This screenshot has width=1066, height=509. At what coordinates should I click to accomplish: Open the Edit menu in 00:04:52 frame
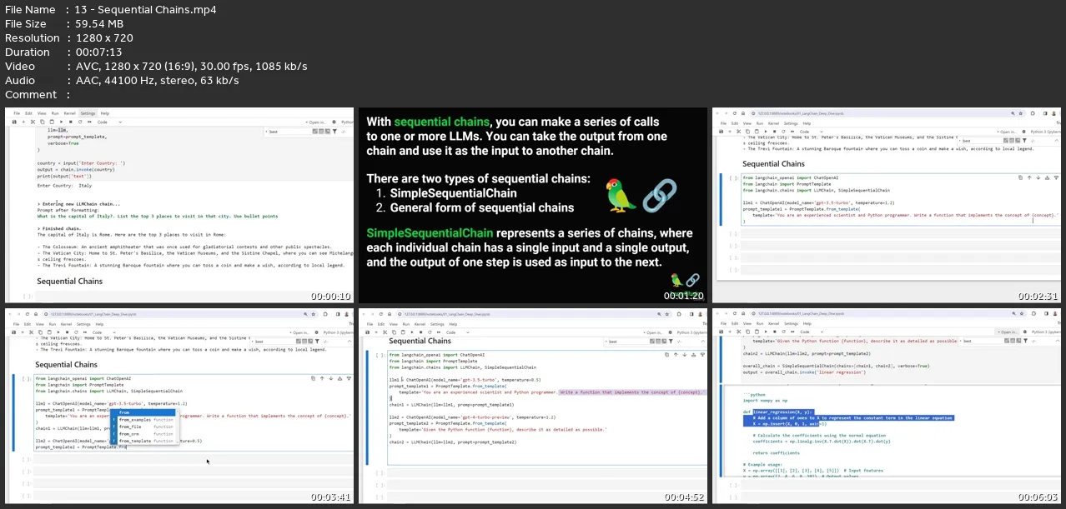pyautogui.click(x=381, y=324)
